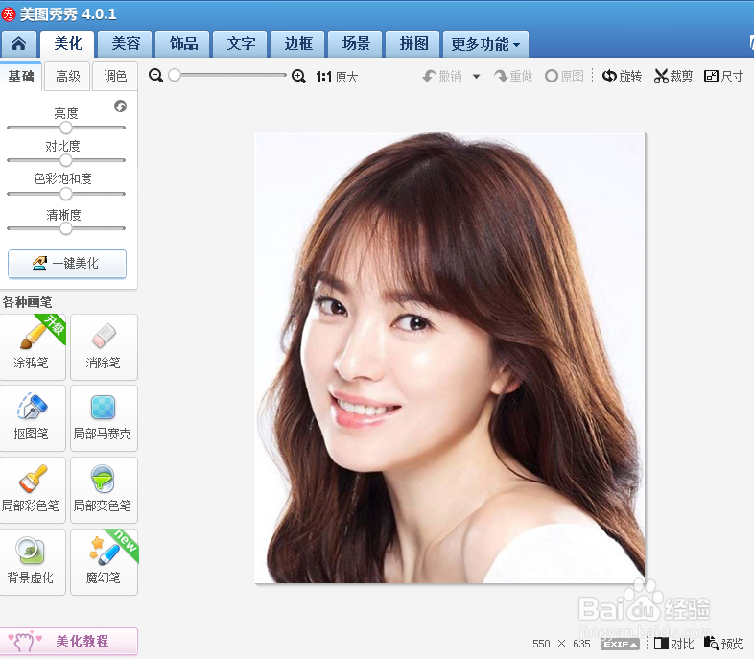Click the 尺寸 resize tool
The width and height of the screenshot is (754, 659).
point(723,76)
